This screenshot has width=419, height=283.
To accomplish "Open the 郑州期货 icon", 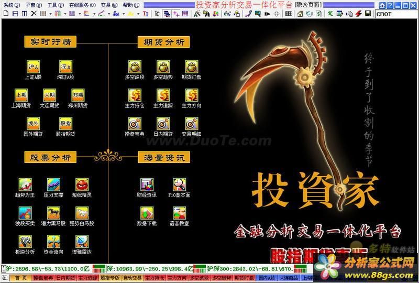I will [x=78, y=95].
